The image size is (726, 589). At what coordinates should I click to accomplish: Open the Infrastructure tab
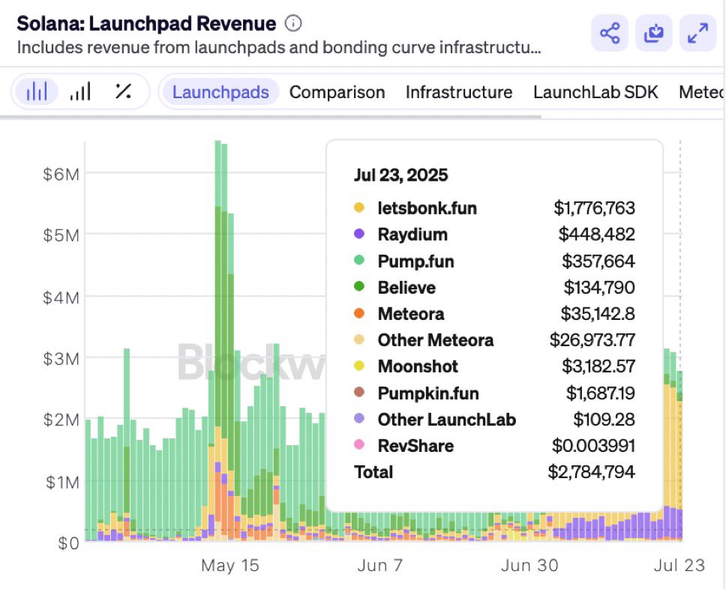tap(459, 92)
